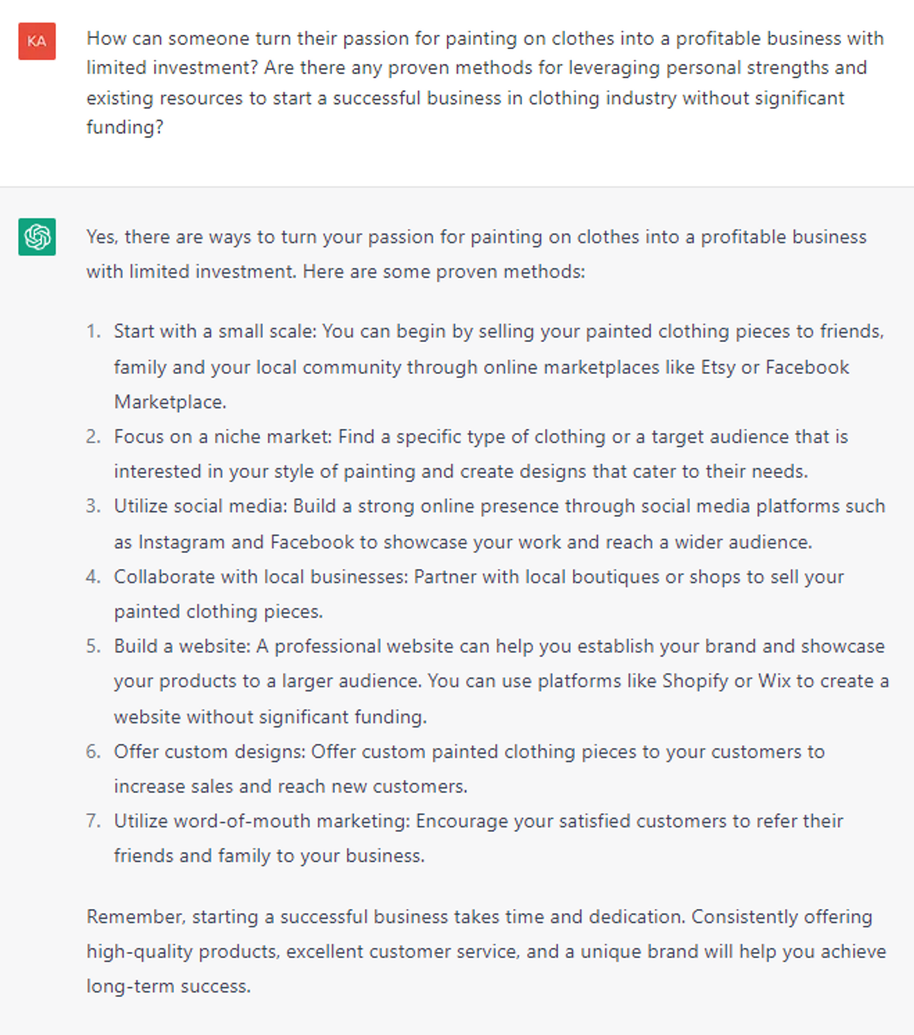Screen dimensions: 914x1035
Task: Click the list number "7." marker
Action: click(93, 821)
